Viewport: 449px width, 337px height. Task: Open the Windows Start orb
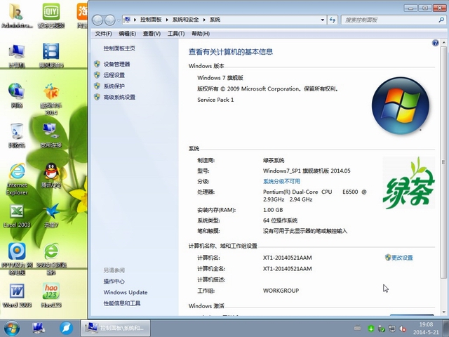pos(12,328)
